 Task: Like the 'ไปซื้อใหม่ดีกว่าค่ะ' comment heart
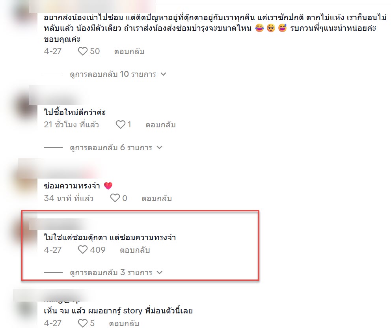(121, 125)
